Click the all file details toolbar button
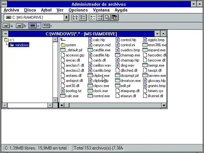204x153 pixels. pos(83,18)
